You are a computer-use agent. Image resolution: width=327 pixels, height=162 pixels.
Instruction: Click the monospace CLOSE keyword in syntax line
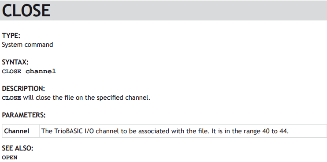tap(11, 72)
